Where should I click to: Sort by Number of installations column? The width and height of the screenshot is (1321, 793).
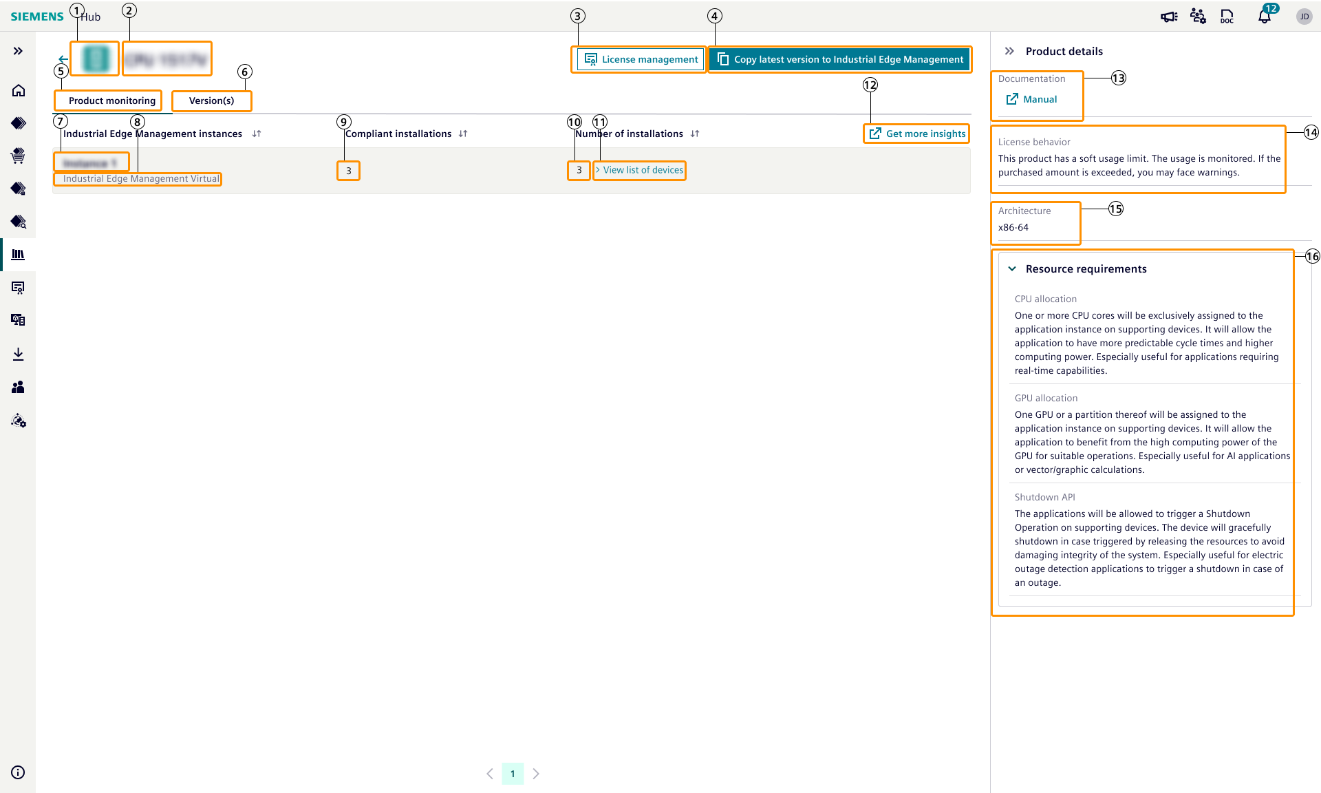coord(695,134)
